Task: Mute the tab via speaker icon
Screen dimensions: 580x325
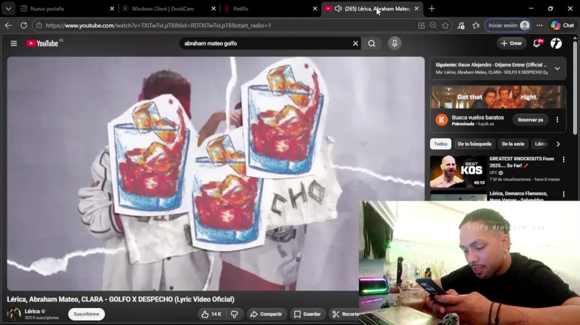Action: pyautogui.click(x=338, y=9)
